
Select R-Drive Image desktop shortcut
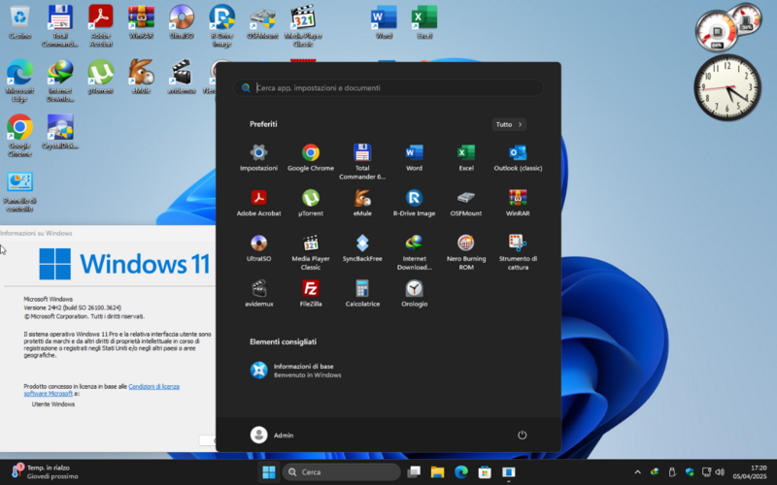pyautogui.click(x=222, y=26)
